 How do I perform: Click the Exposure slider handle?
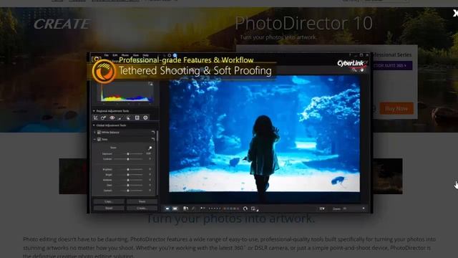pos(128,153)
